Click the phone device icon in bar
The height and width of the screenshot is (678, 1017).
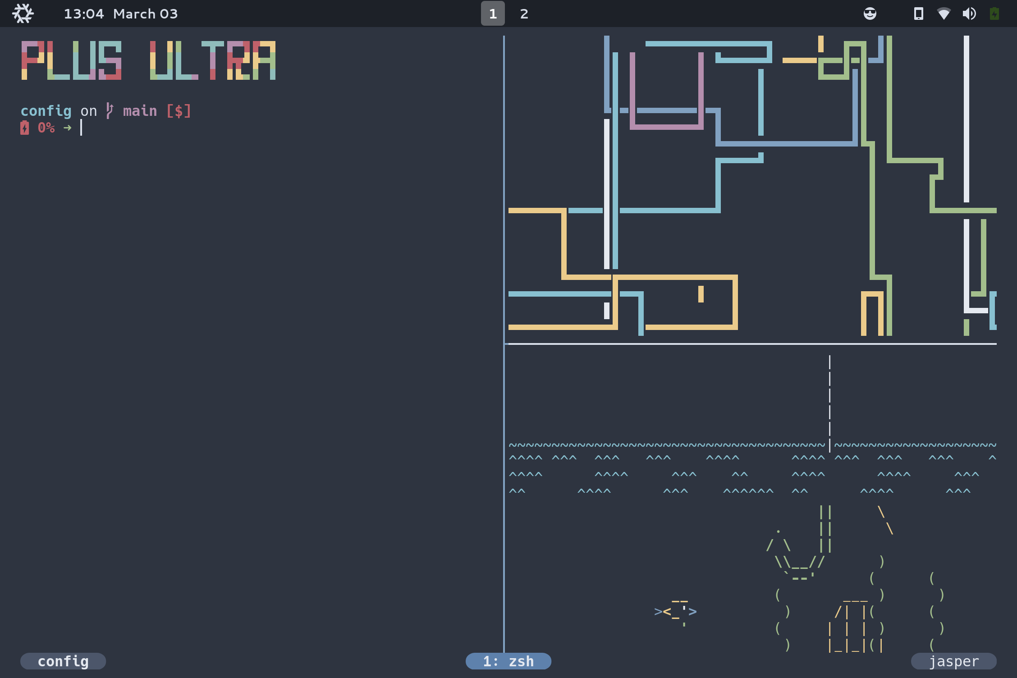pyautogui.click(x=918, y=14)
